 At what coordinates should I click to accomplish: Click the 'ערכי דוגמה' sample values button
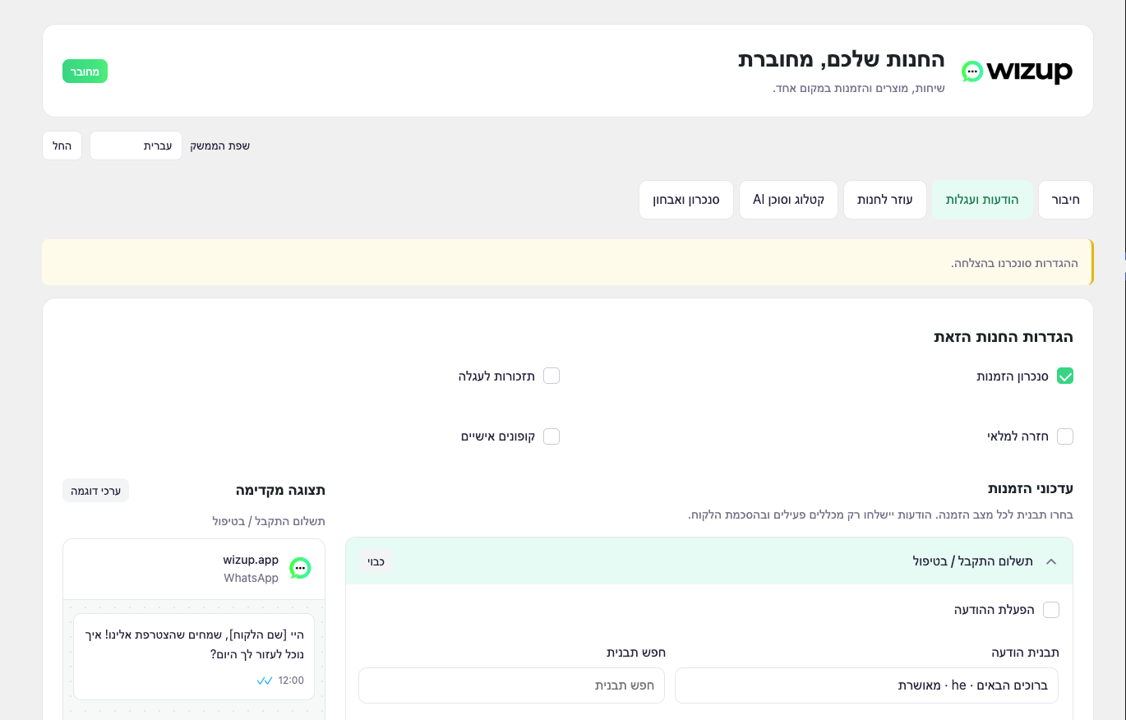pyautogui.click(x=95, y=491)
